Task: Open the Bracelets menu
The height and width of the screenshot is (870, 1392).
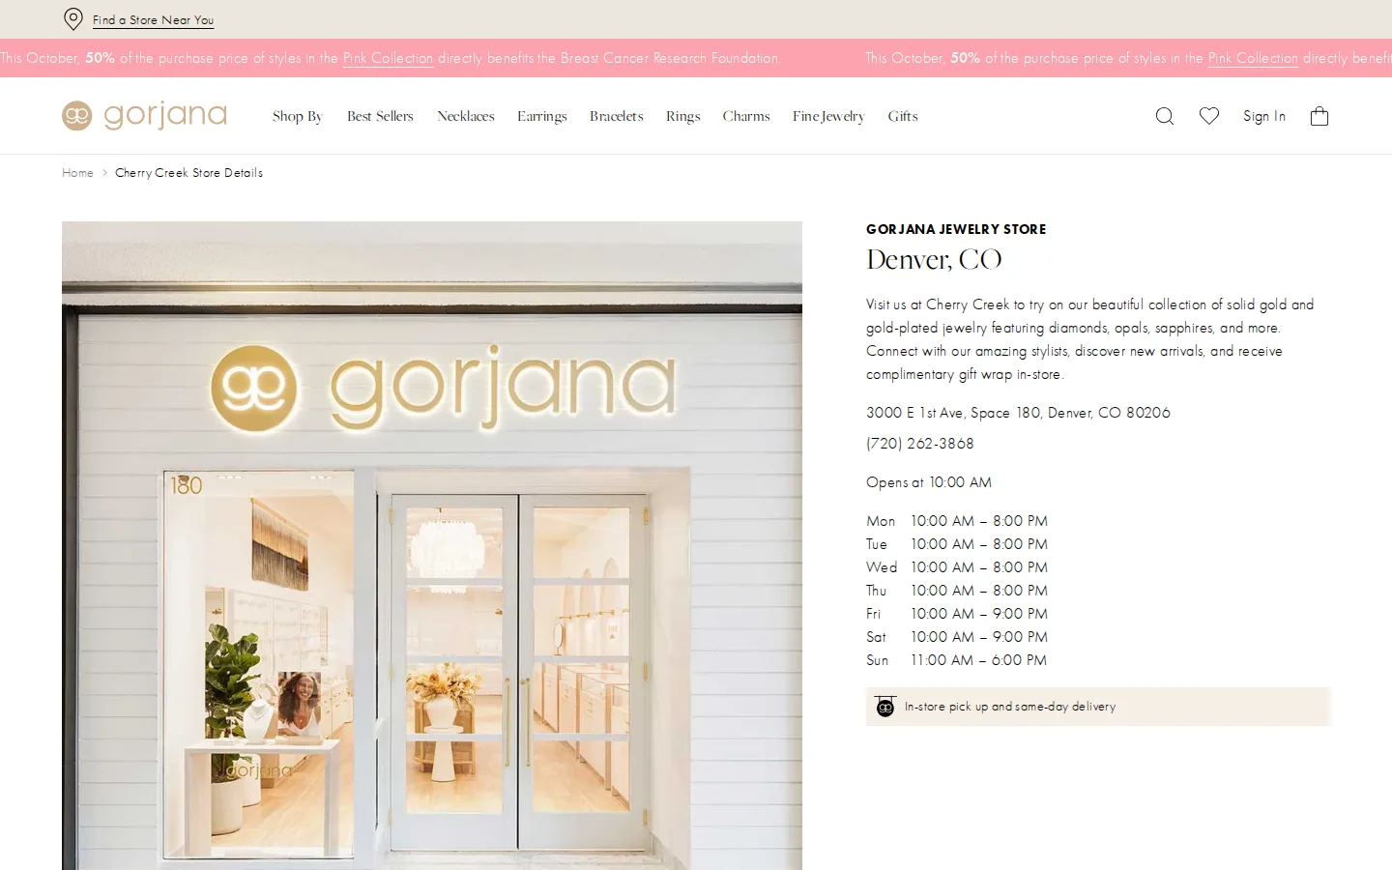Action: [x=617, y=116]
